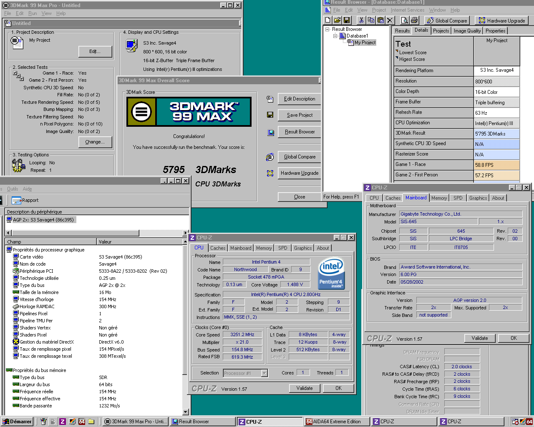The width and height of the screenshot is (534, 427).
Task: Open the Outils menu in AIDA64
Action: point(13,189)
